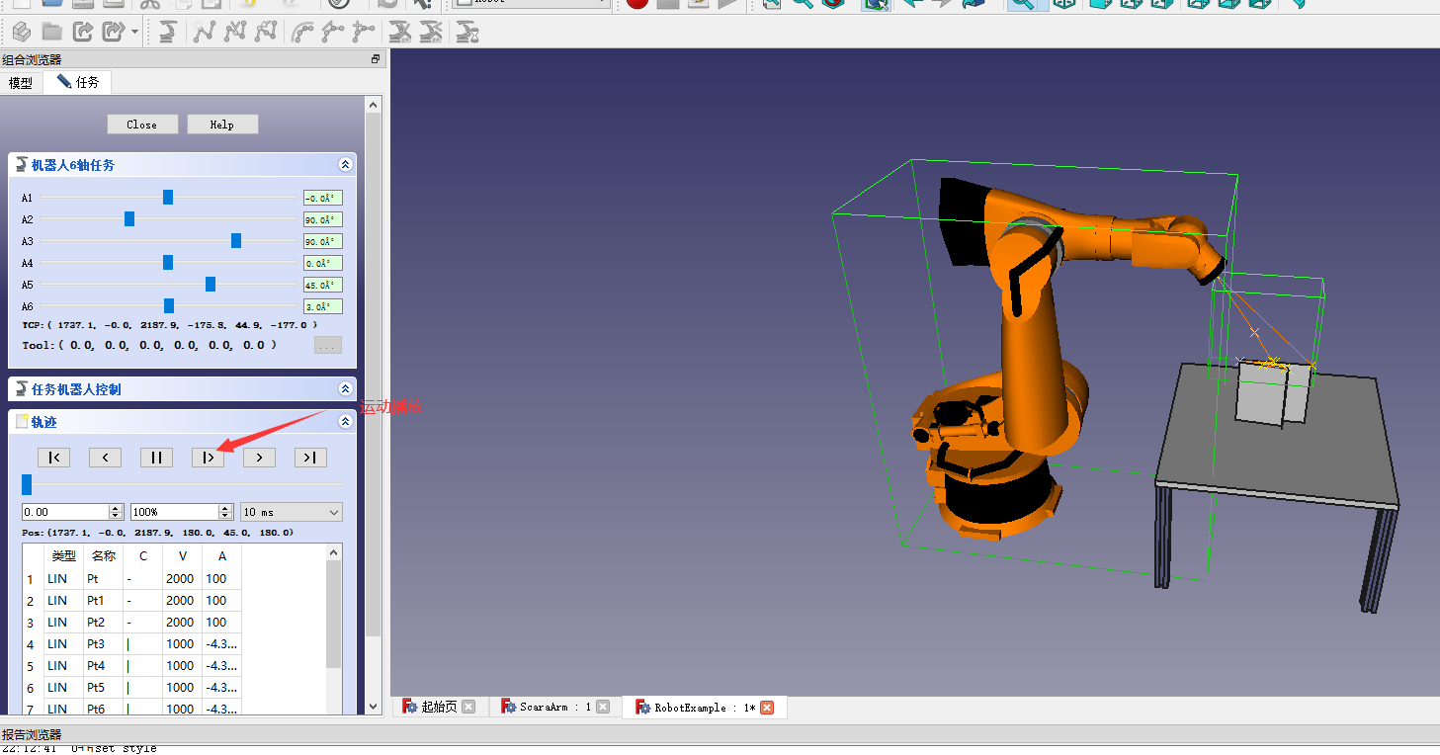Click the waypoint table scroll up arrow
Image resolution: width=1440 pixels, height=755 pixels.
(x=334, y=551)
